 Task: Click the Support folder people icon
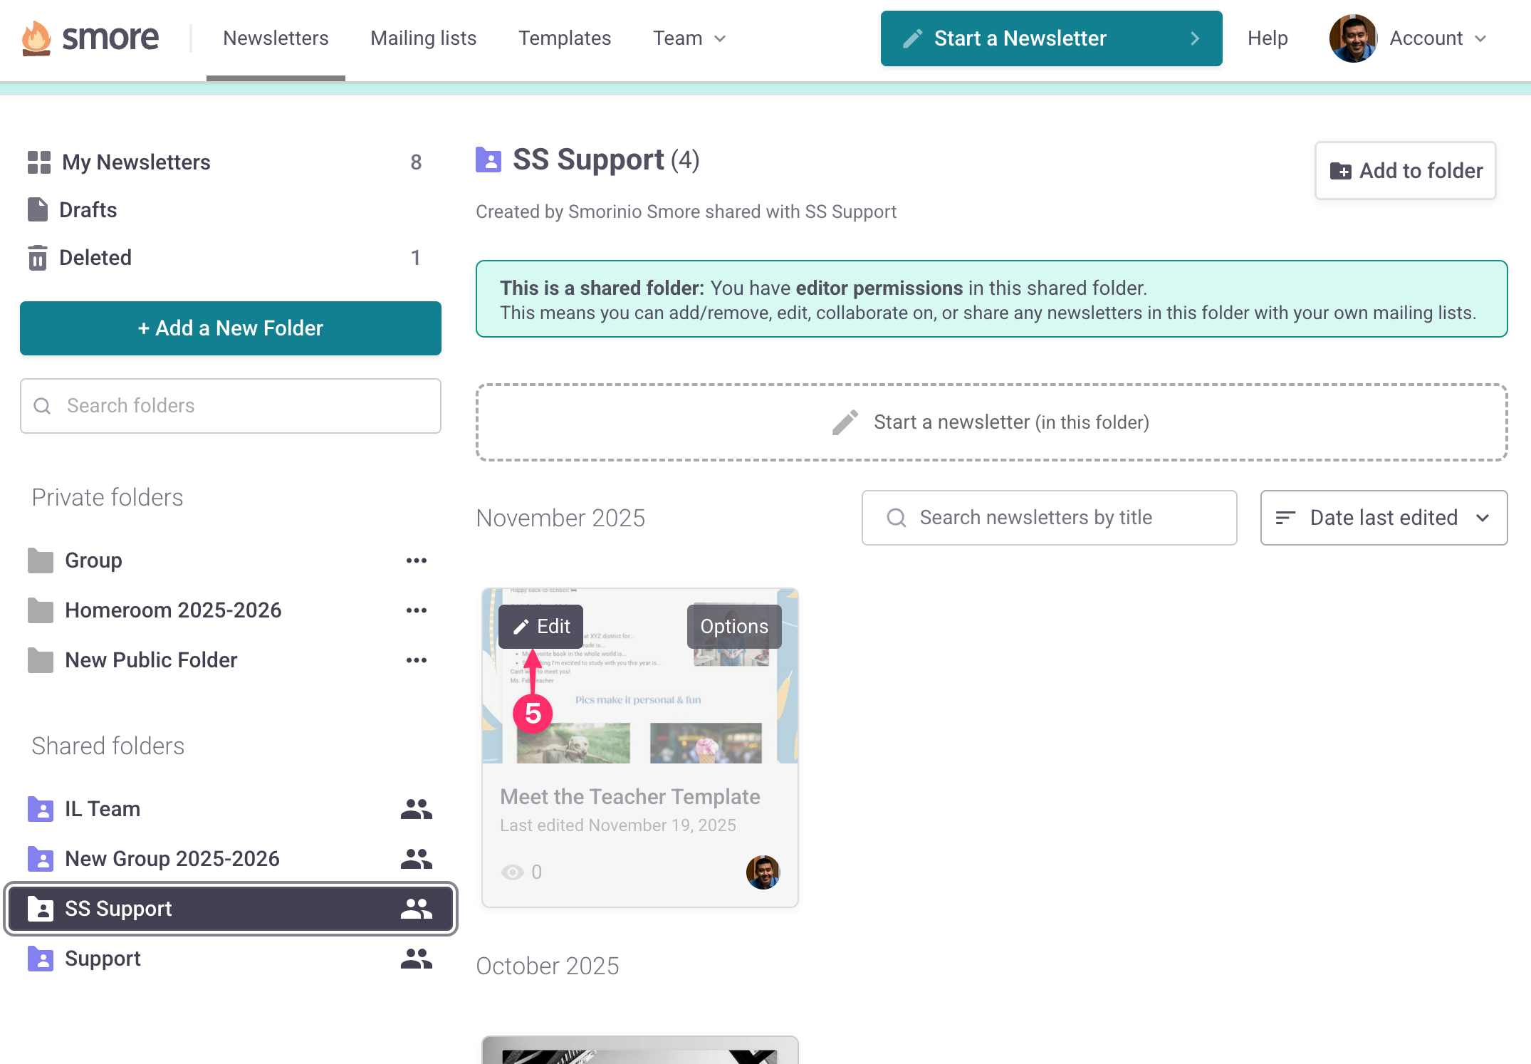tap(417, 959)
